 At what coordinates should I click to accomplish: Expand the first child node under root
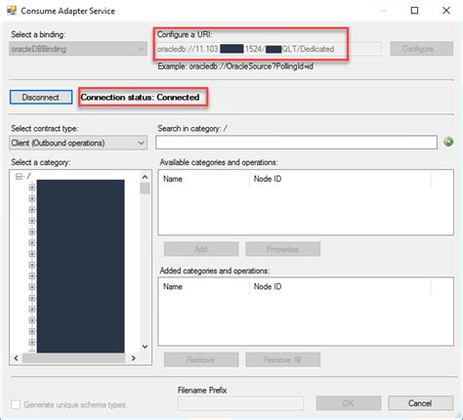point(32,188)
